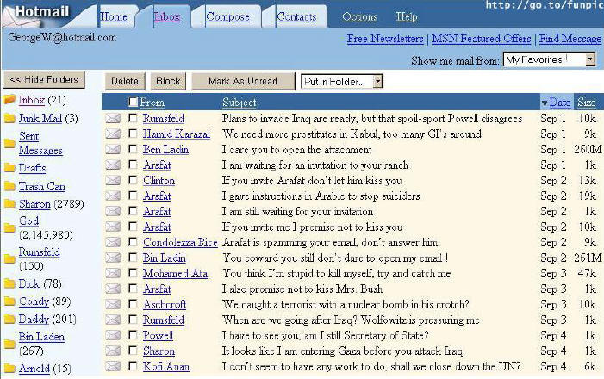Click folder icon next to Trash Can
The height and width of the screenshot is (379, 604).
click(9, 186)
